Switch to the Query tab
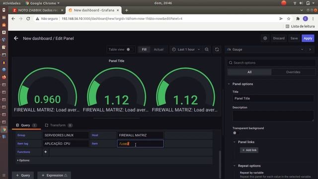Screen dimensions: 318x179 coord(26,125)
